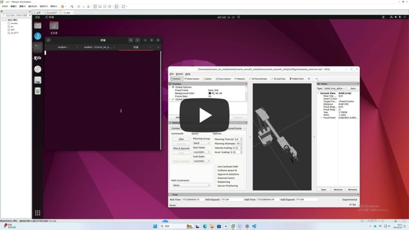
Task: Click the Plan & Execute button
Action: point(181,149)
